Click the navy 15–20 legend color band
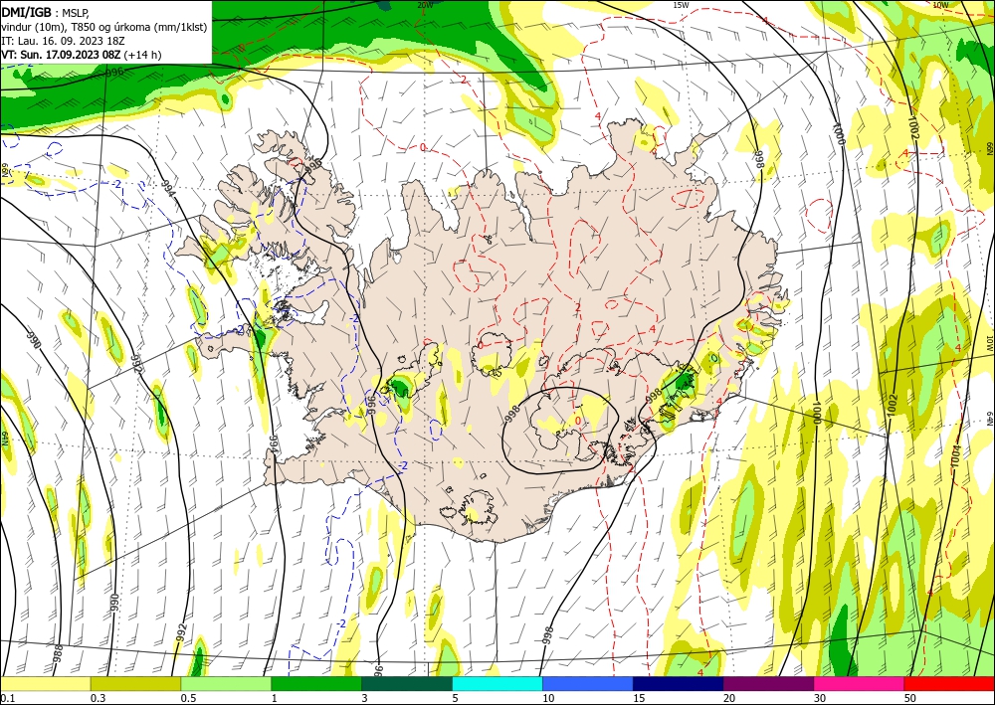Image resolution: width=995 pixels, height=705 pixels. [x=678, y=683]
